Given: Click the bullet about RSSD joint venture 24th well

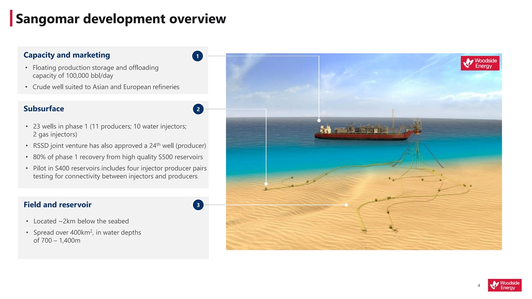Looking at the screenshot, I should tap(116, 146).
